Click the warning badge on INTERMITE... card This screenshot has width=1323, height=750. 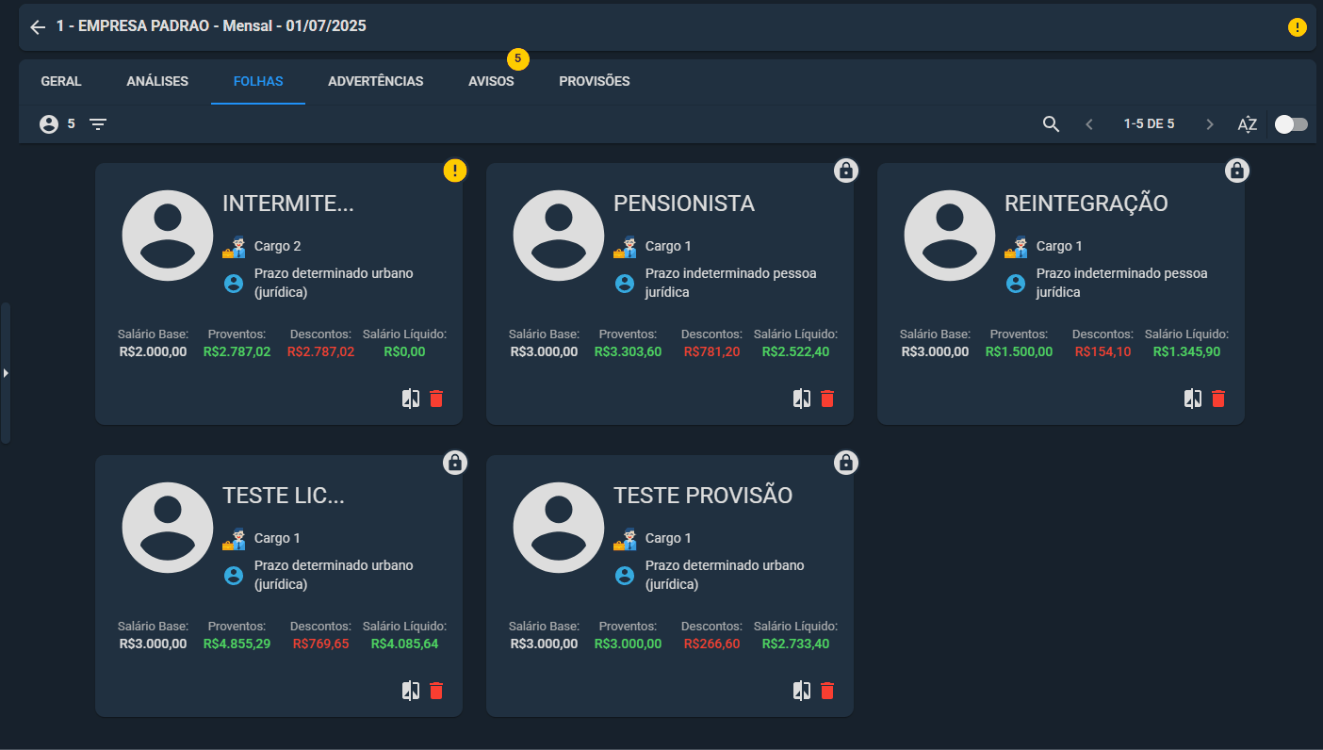point(455,171)
